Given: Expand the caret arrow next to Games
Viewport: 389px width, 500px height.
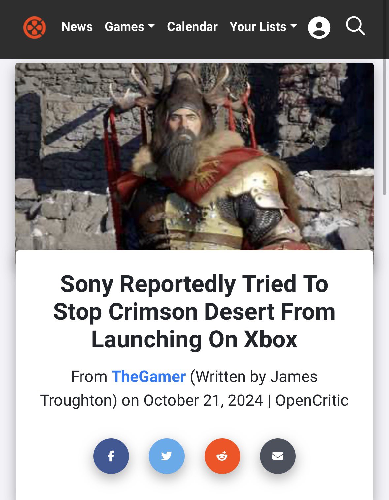Looking at the screenshot, I should 151,26.
